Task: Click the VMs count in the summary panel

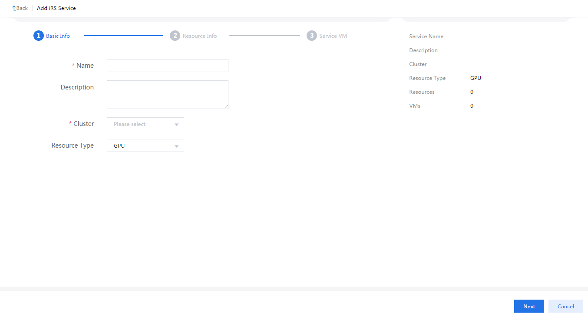Action: (472, 106)
